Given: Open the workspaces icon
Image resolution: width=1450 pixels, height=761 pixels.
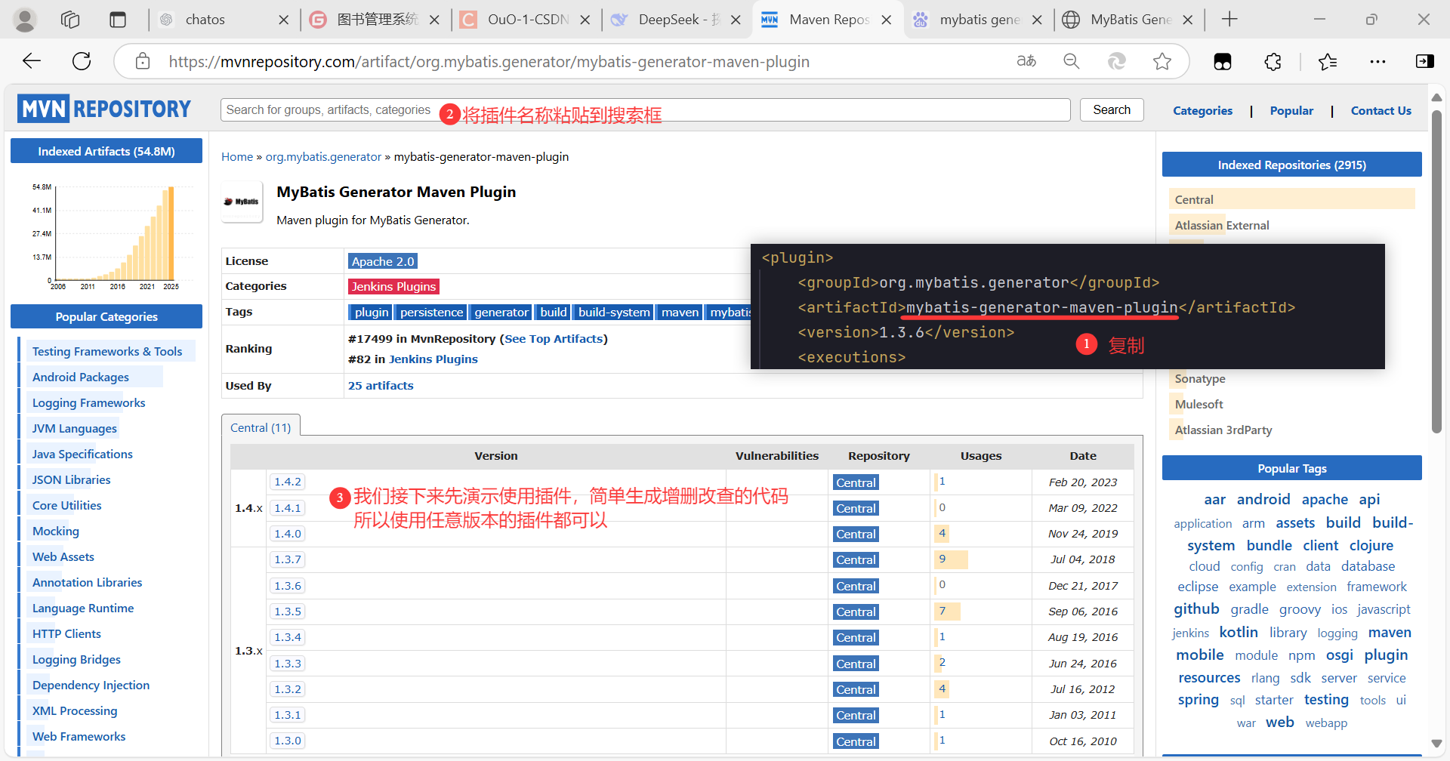Looking at the screenshot, I should (70, 20).
